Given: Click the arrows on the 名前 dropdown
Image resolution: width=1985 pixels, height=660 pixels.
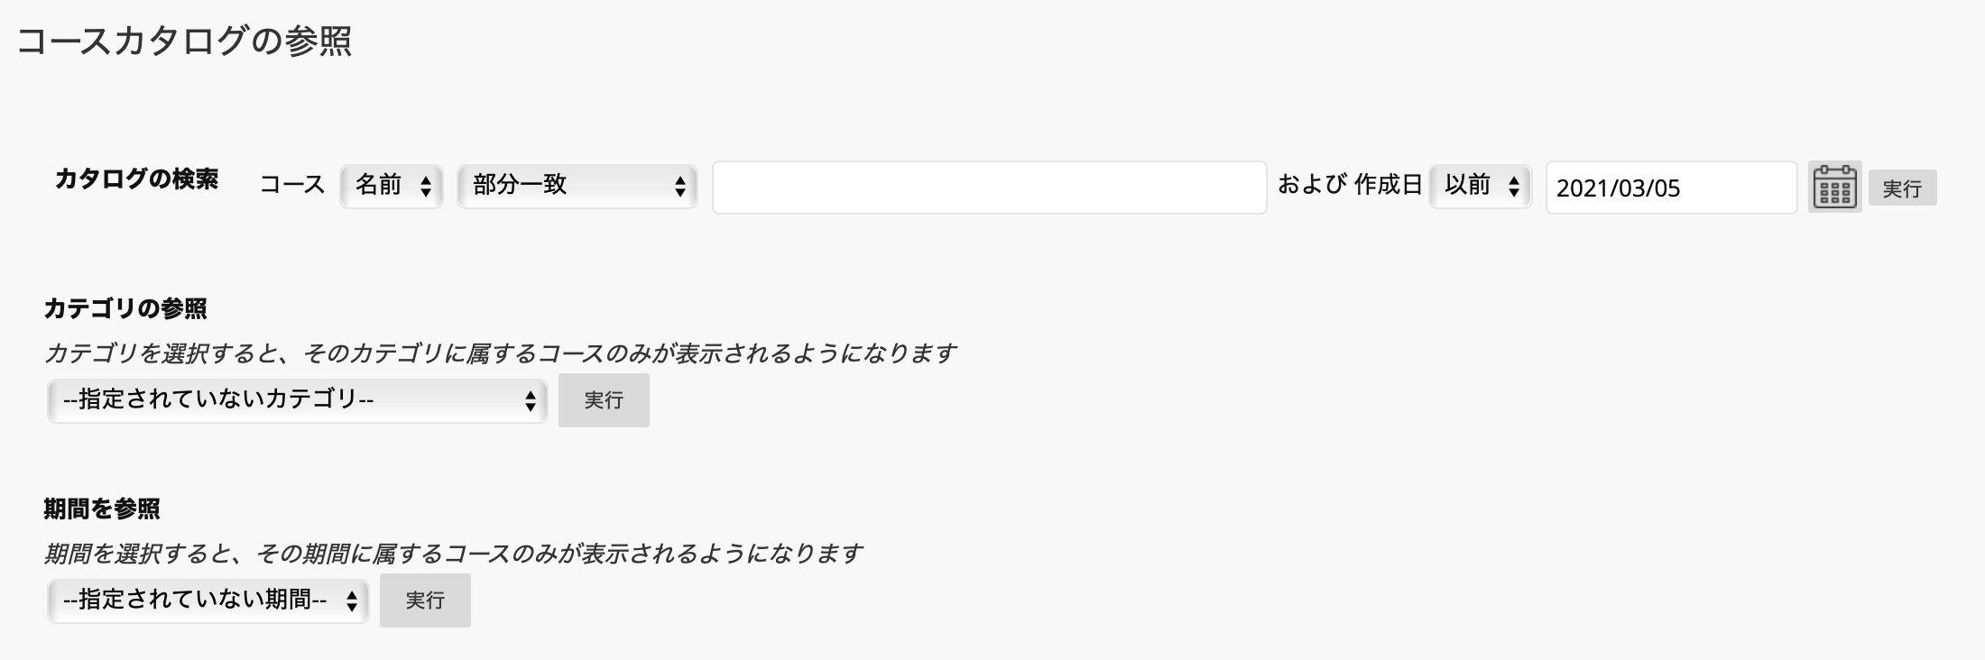Looking at the screenshot, I should pyautogui.click(x=426, y=187).
